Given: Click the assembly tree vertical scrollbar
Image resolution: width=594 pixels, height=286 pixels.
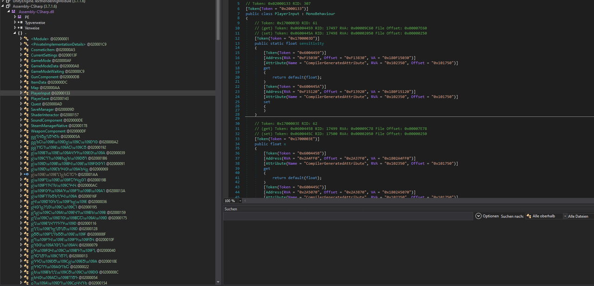Looking at the screenshot, I should coord(218,21).
